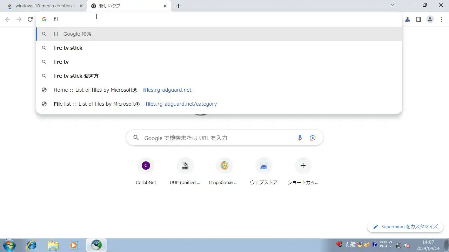Viewport: 449px width, 252px height.
Task: Click the Supermium をカスタマイズ button
Action: 406,227
